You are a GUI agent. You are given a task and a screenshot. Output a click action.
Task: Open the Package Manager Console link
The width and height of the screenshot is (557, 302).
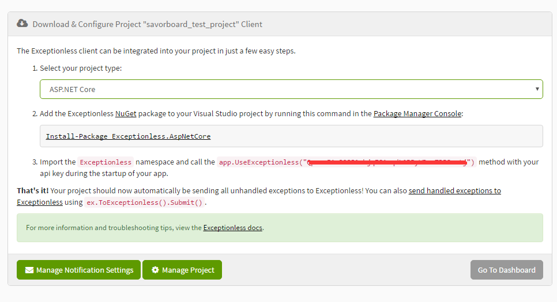pyautogui.click(x=417, y=113)
